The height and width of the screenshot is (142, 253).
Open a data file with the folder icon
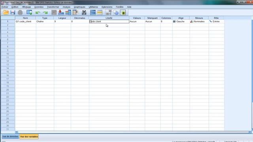(x=6, y=12)
